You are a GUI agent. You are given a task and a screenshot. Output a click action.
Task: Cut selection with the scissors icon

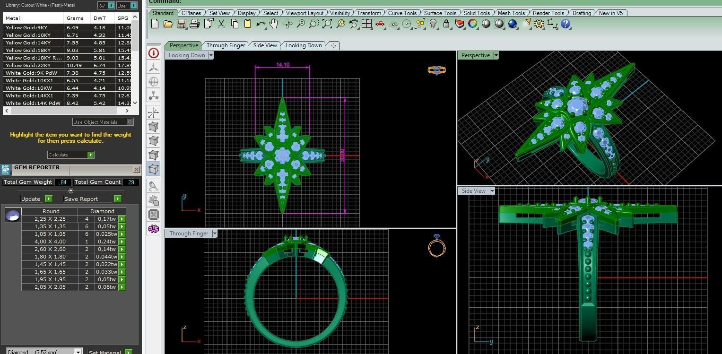pos(221,24)
